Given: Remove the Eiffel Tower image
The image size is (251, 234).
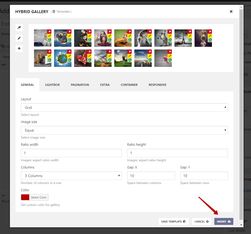Looking at the screenshot, I should [x=190, y=32].
